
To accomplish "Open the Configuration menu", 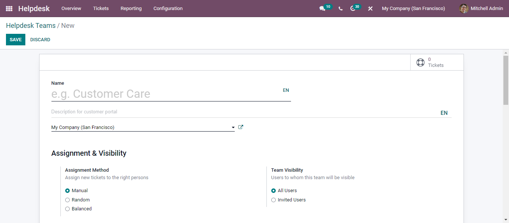I will click(168, 9).
